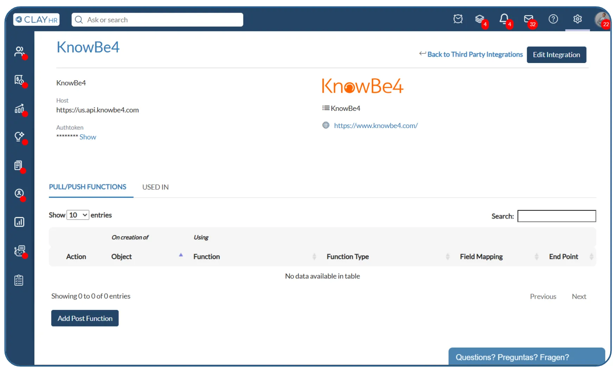Open the Questions? Preguntas? Fragen? chat
Viewport: 613px width, 368px height.
526,357
